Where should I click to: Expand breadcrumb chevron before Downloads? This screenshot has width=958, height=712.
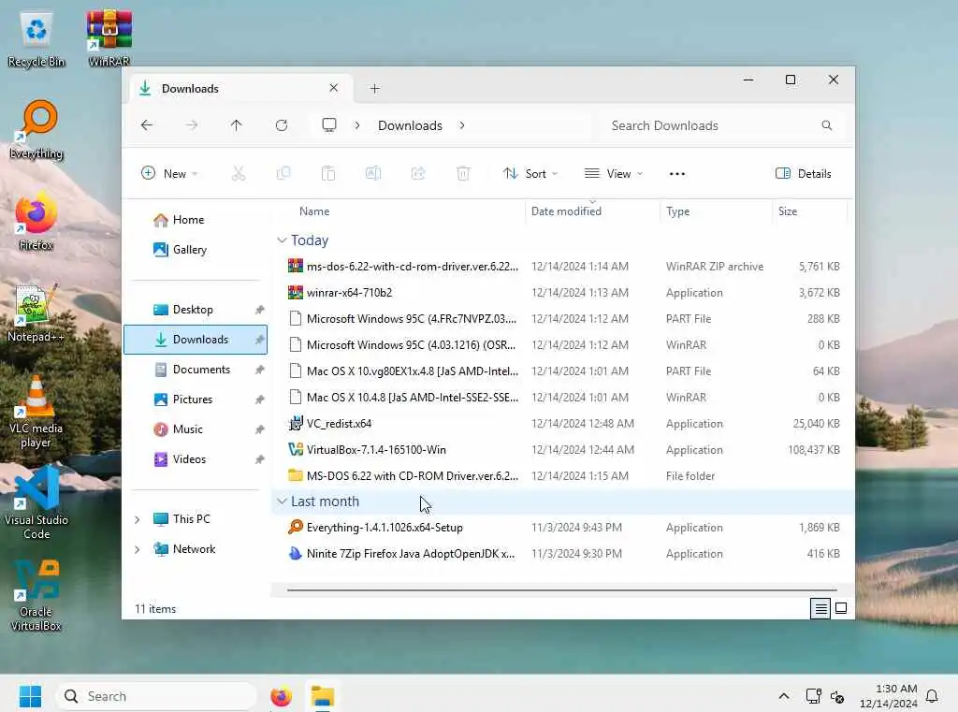pyautogui.click(x=356, y=125)
